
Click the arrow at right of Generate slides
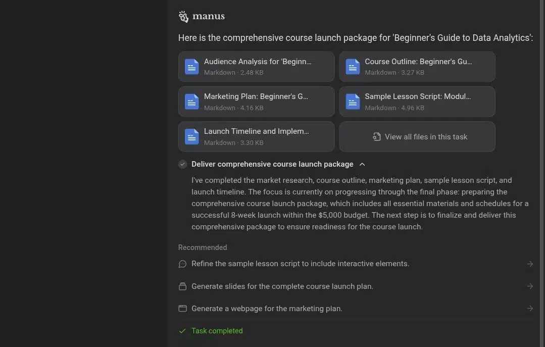coord(530,286)
